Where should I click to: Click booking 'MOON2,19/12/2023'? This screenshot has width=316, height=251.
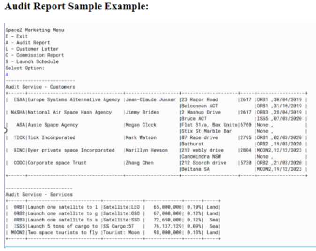279,169
